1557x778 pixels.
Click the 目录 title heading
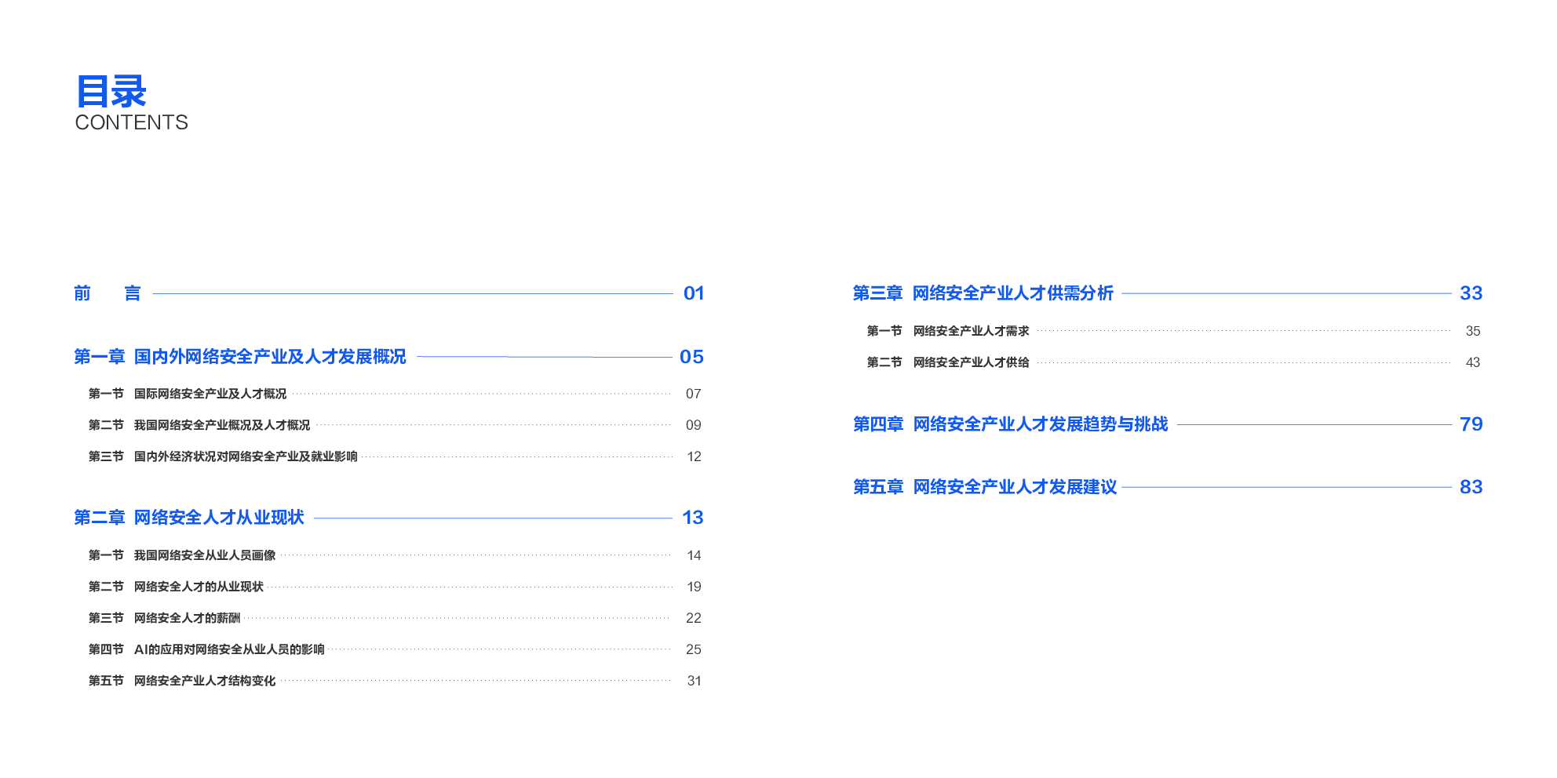click(x=111, y=92)
